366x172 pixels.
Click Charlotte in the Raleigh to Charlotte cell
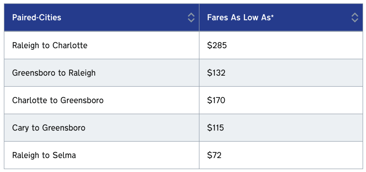pos(70,45)
